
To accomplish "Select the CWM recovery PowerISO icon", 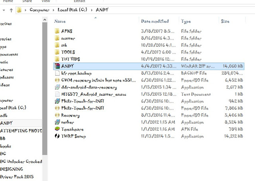I will click(x=57, y=80).
